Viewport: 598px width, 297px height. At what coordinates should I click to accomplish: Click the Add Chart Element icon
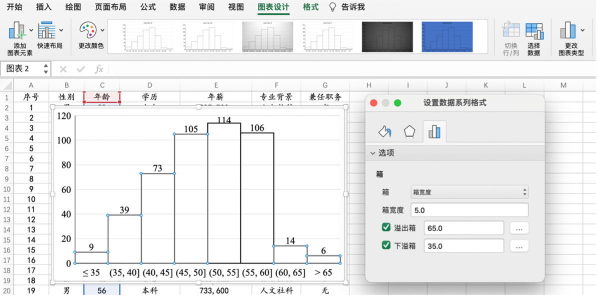click(x=17, y=31)
